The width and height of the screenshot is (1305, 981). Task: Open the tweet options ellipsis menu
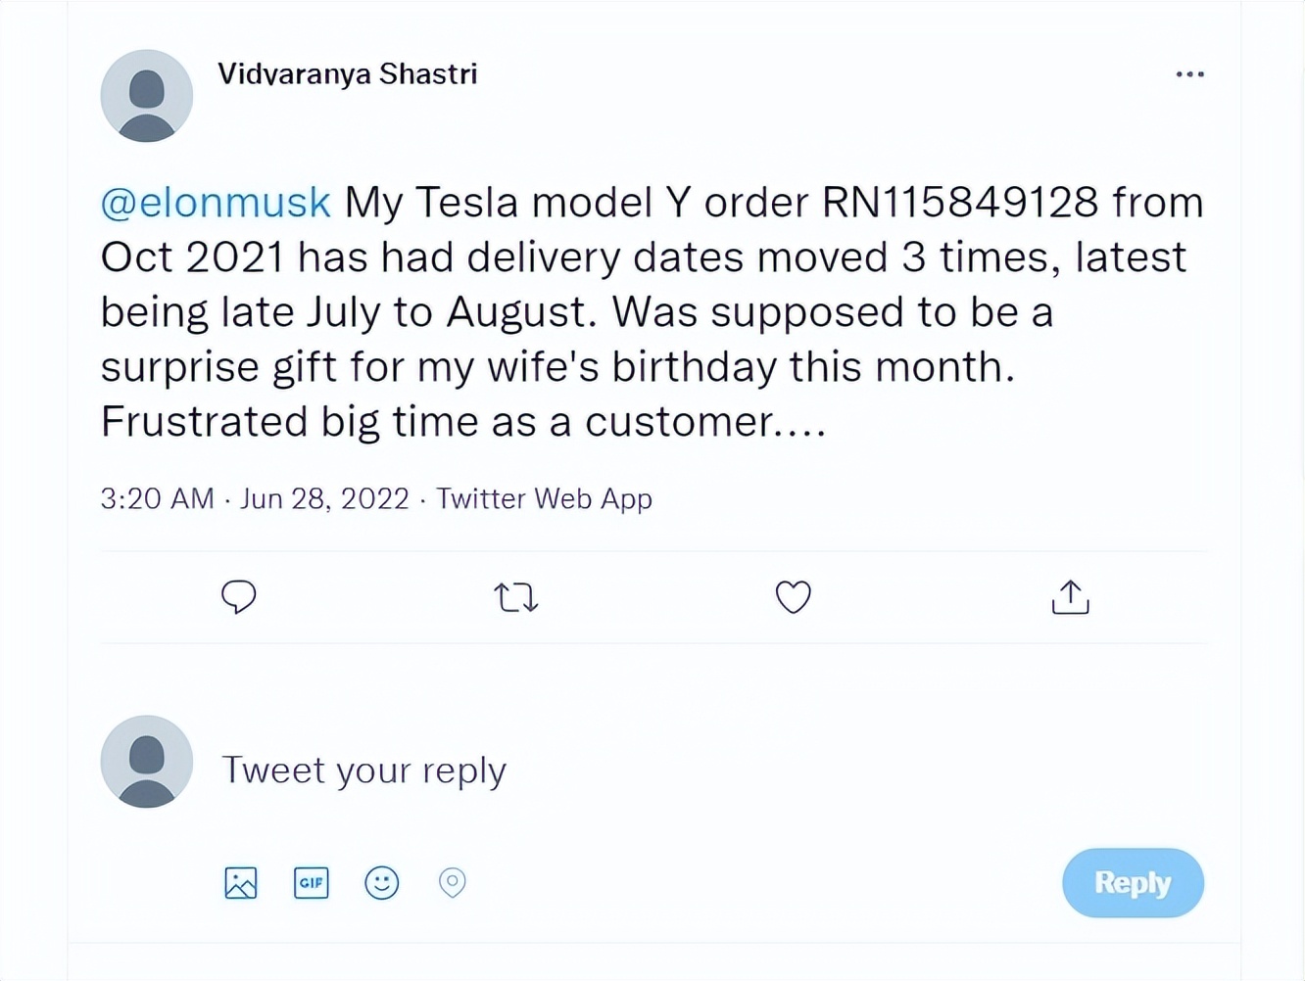coord(1189,73)
